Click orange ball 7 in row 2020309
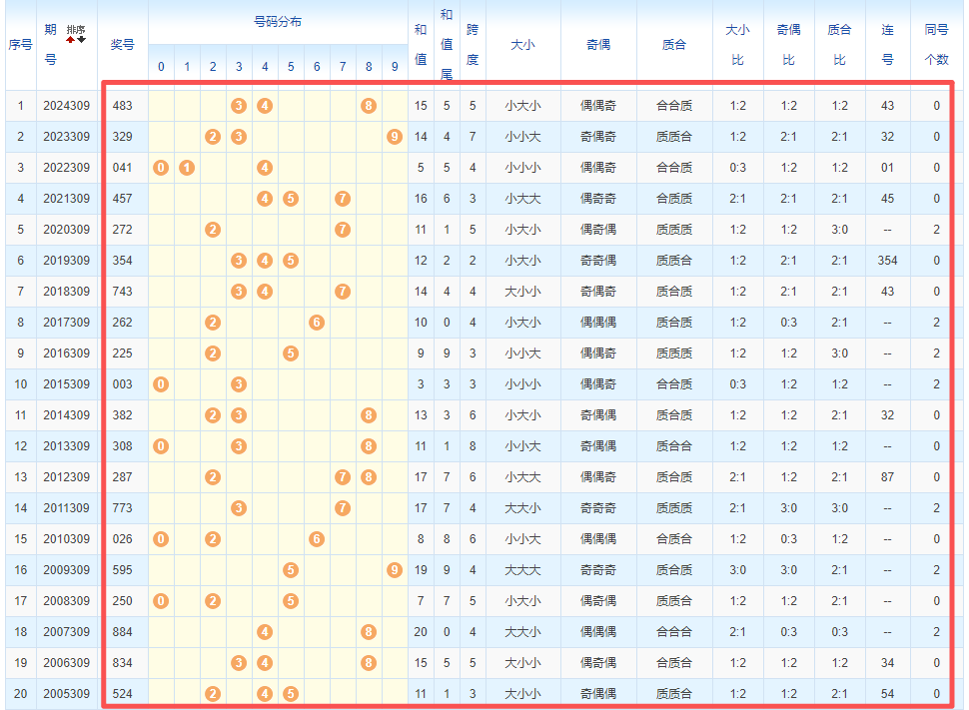The image size is (969, 710). click(x=343, y=230)
